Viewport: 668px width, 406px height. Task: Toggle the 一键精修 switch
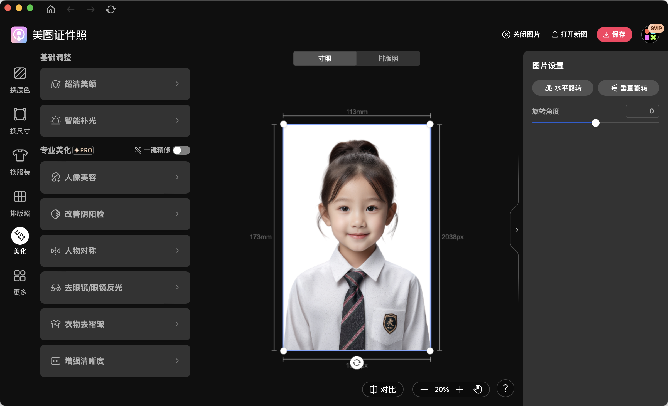pos(181,150)
